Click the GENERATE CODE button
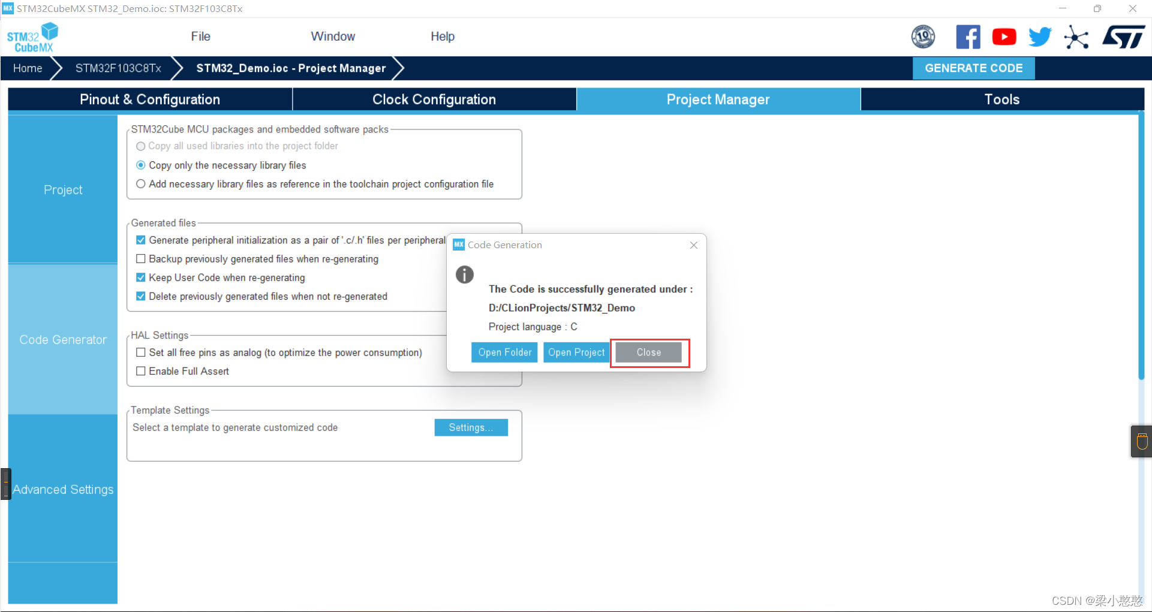1152x612 pixels. pyautogui.click(x=974, y=68)
